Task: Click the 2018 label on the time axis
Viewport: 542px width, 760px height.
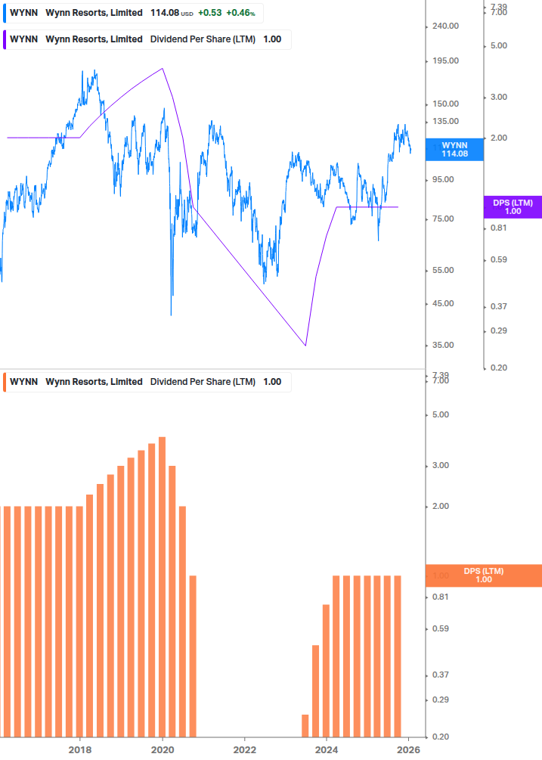Action: coord(80,750)
